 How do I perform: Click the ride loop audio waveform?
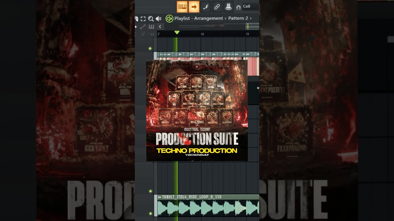click(x=208, y=208)
